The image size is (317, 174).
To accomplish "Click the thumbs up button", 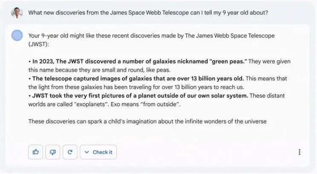I will (36, 152).
